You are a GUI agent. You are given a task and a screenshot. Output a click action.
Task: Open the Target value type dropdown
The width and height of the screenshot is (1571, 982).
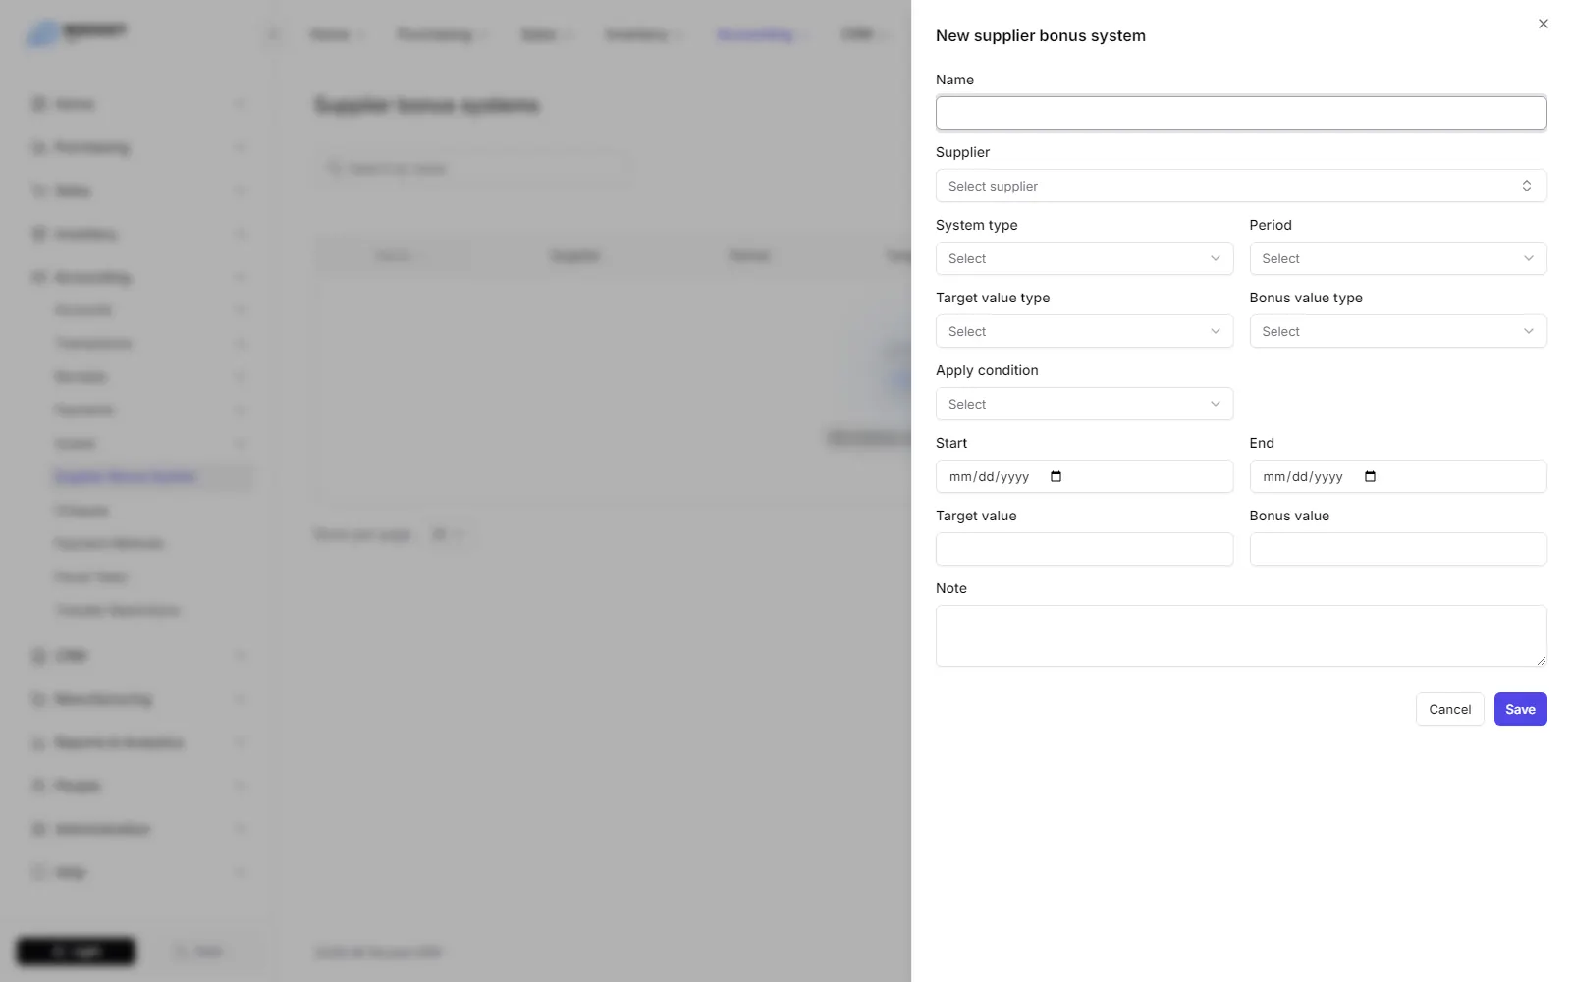click(x=1084, y=331)
